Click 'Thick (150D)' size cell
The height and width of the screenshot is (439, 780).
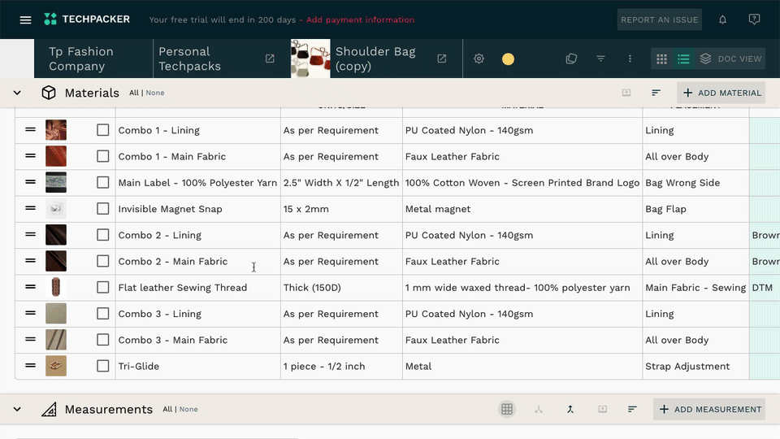click(341, 288)
